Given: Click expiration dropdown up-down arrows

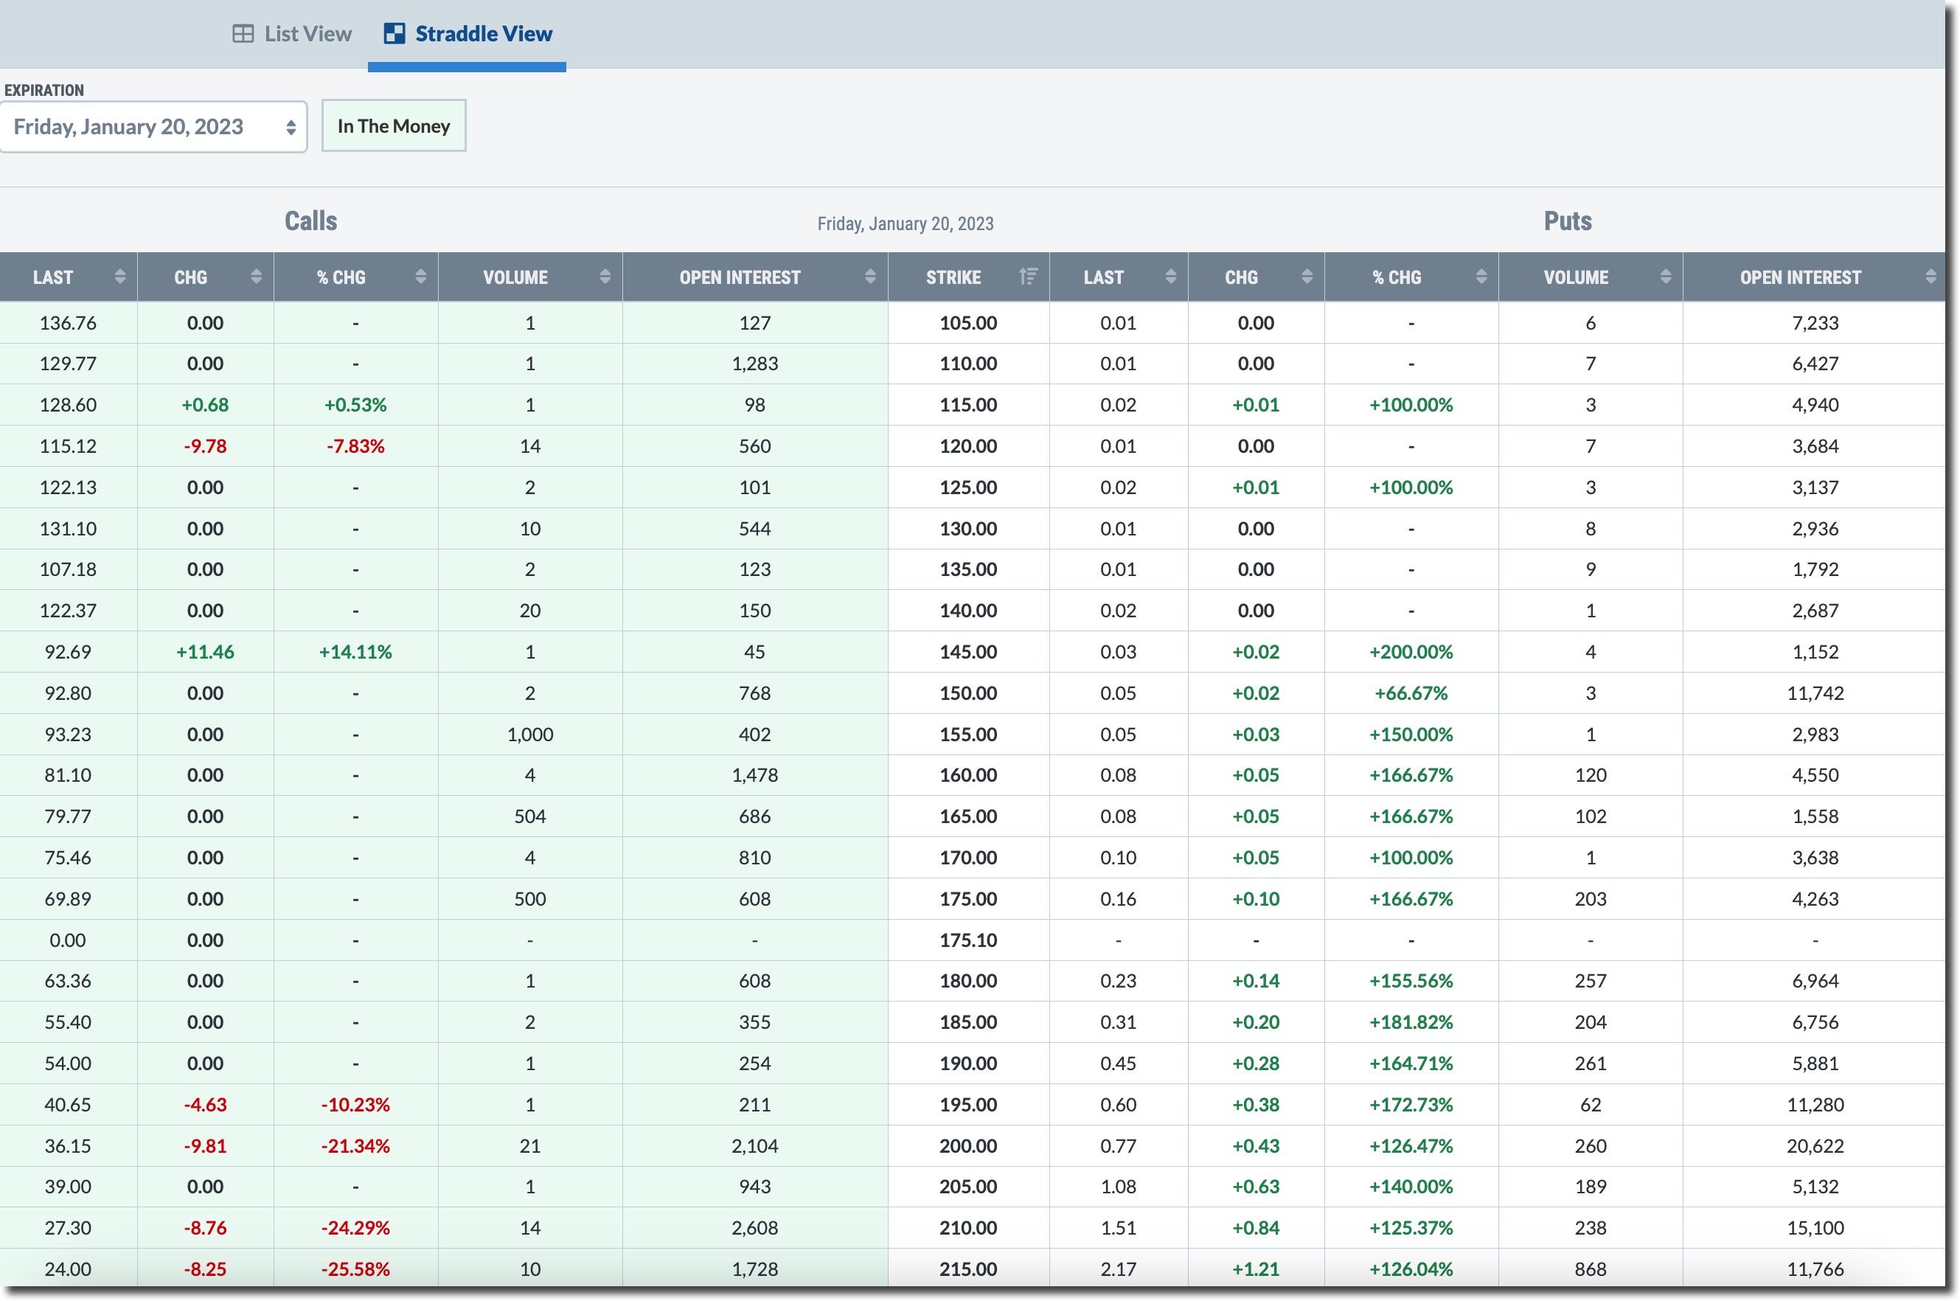Looking at the screenshot, I should (291, 127).
